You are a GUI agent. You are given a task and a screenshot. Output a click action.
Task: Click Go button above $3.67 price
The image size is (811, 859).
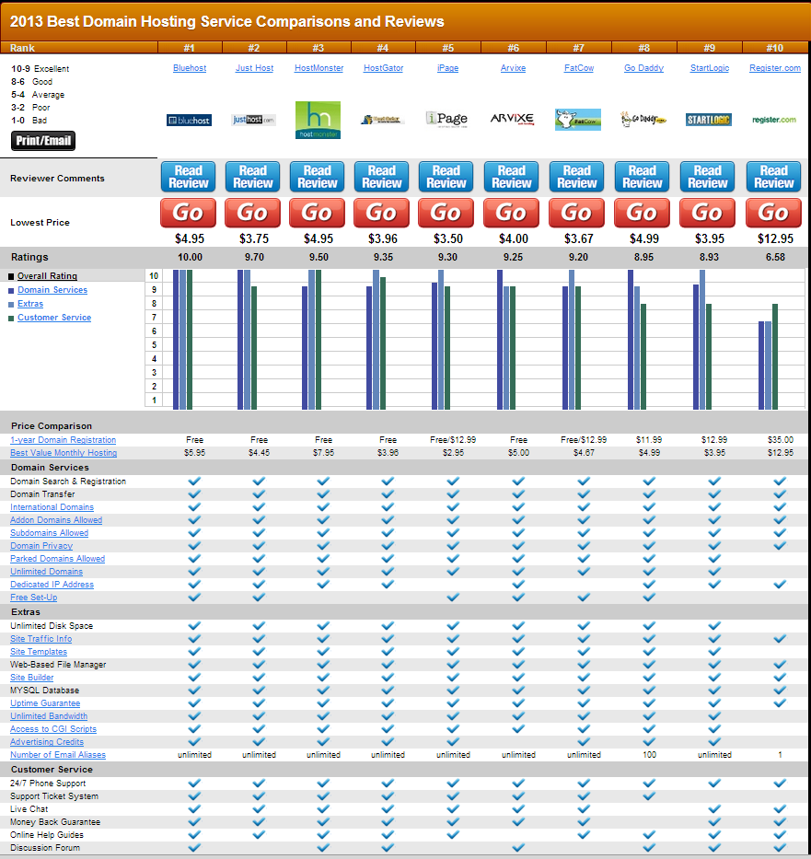(x=576, y=213)
